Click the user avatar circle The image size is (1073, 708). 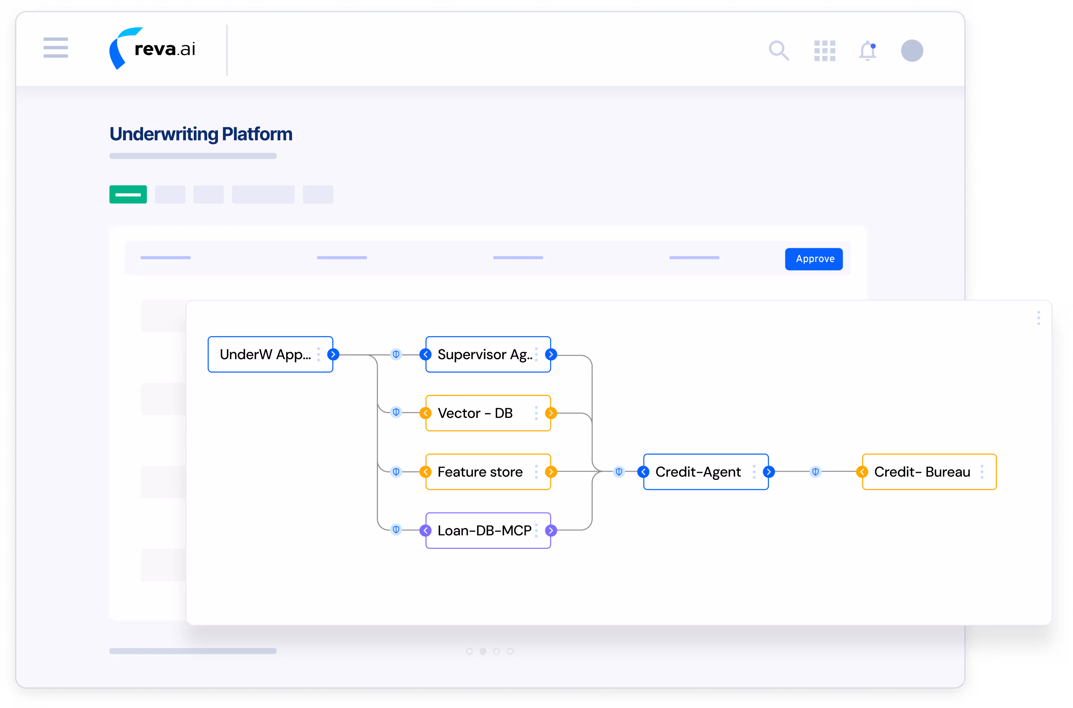(912, 50)
